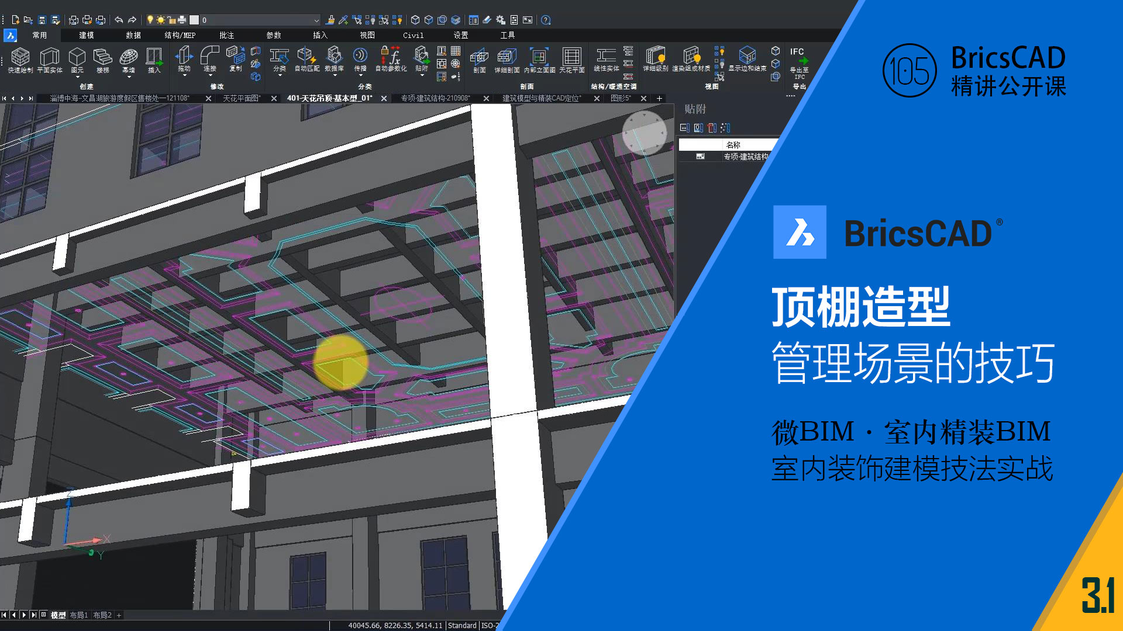Click the layer color swatch
Screen dimensions: 1123x631
point(194,20)
